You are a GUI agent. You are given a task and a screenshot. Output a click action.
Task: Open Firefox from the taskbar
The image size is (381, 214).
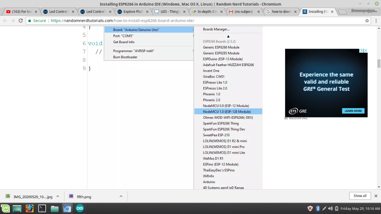30,209
